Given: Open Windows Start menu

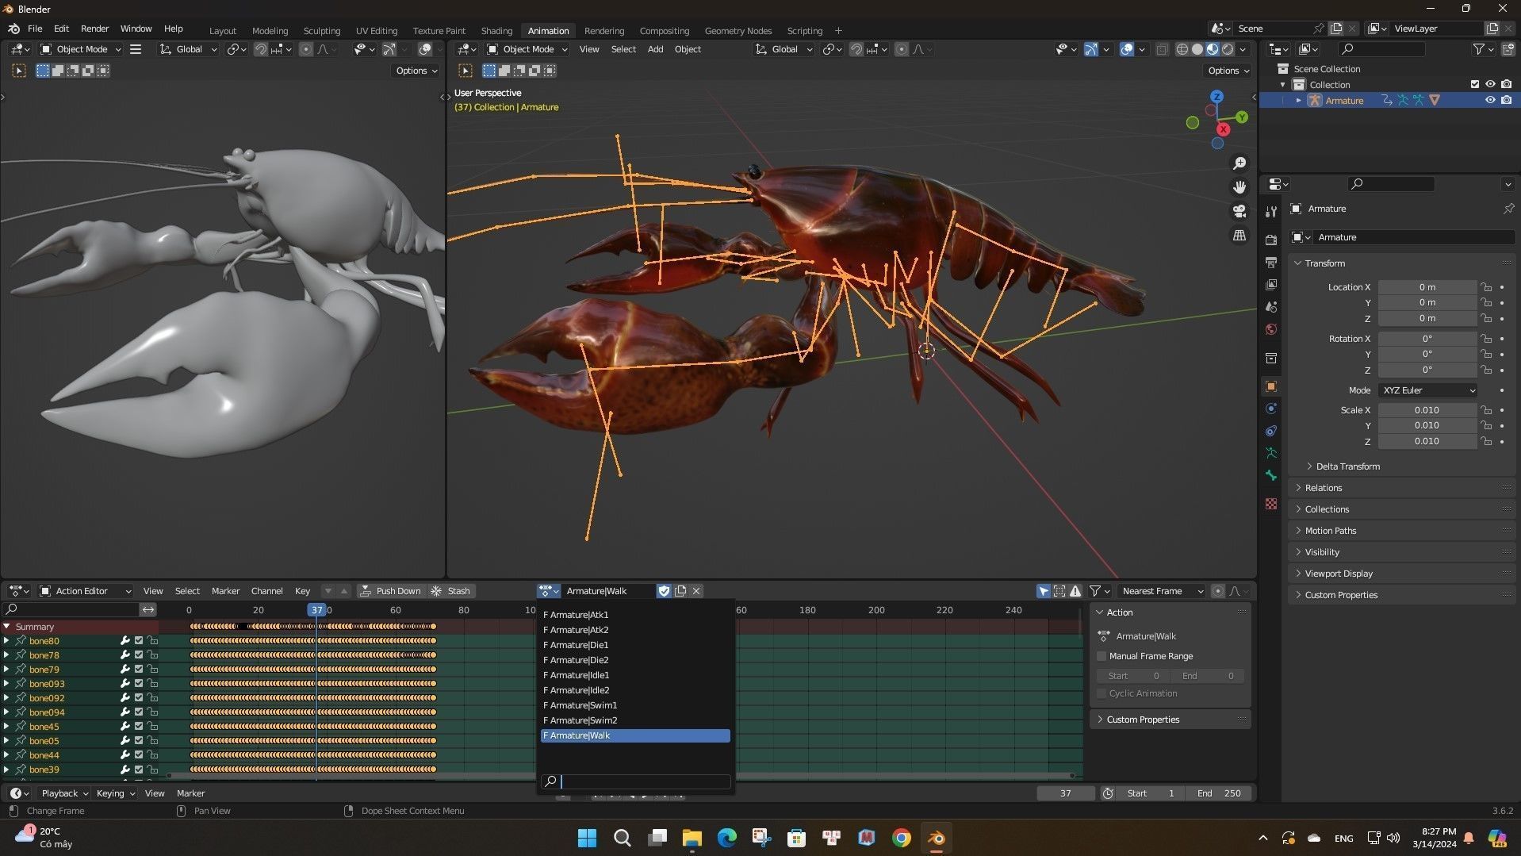Looking at the screenshot, I should point(587,838).
